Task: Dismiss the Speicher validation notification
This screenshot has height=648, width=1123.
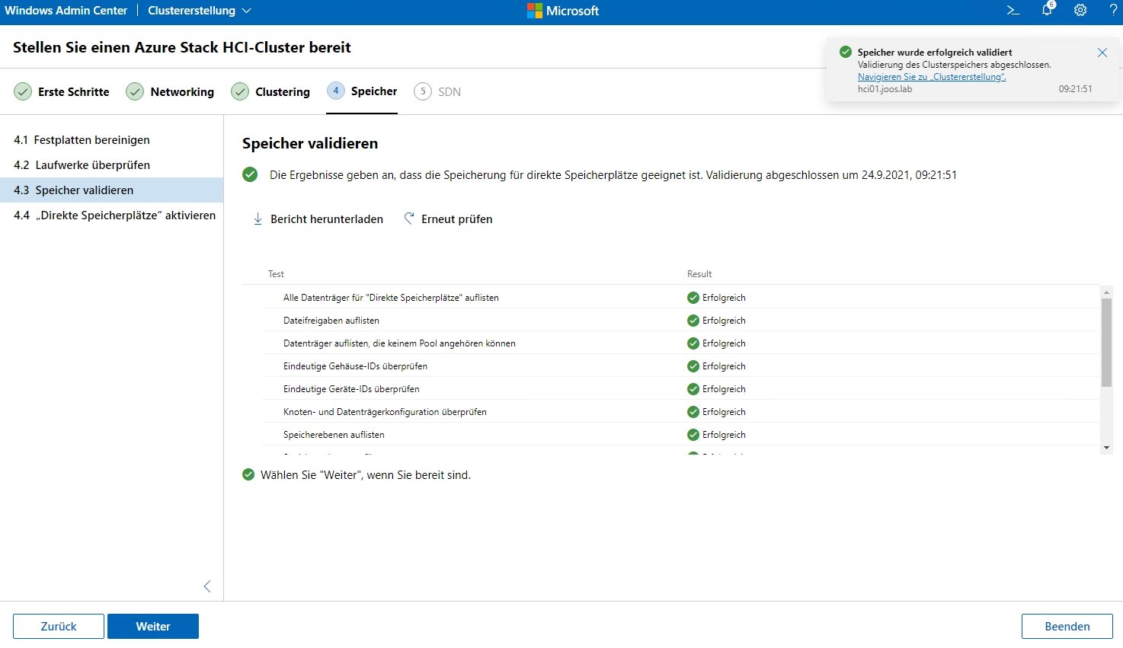Action: click(x=1102, y=52)
